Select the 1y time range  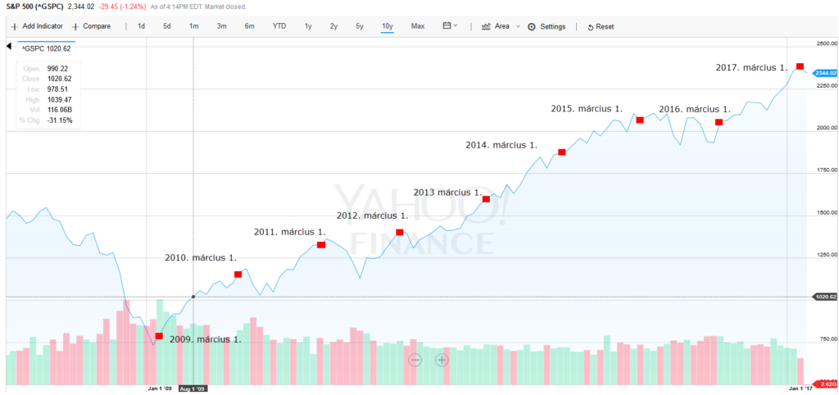[308, 26]
